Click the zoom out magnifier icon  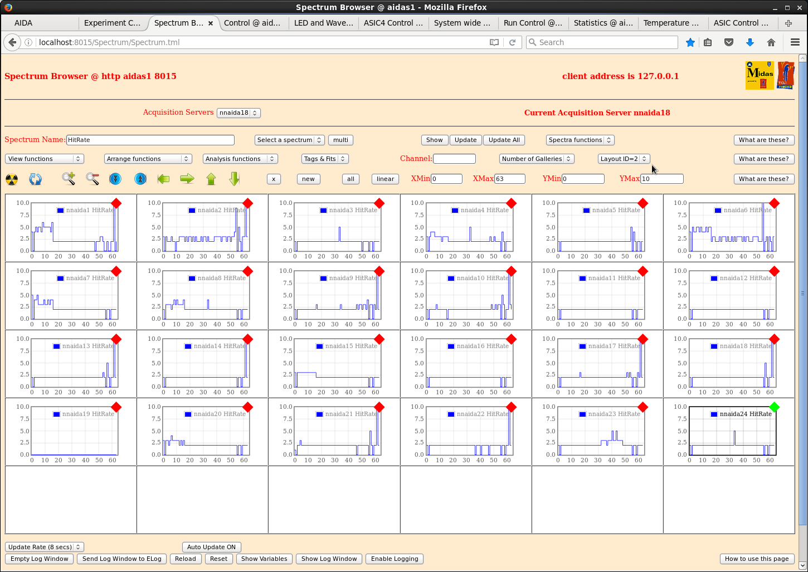(93, 179)
